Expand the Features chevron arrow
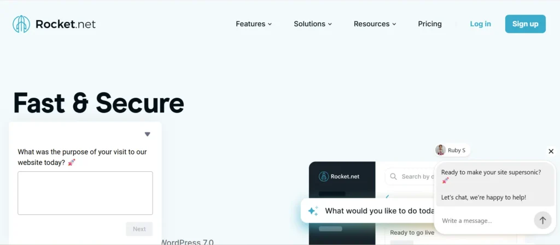The height and width of the screenshot is (245, 560). (270, 24)
